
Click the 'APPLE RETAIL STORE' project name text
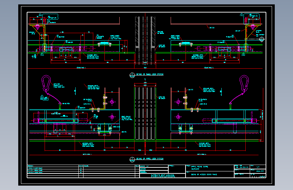[x=200, y=166]
